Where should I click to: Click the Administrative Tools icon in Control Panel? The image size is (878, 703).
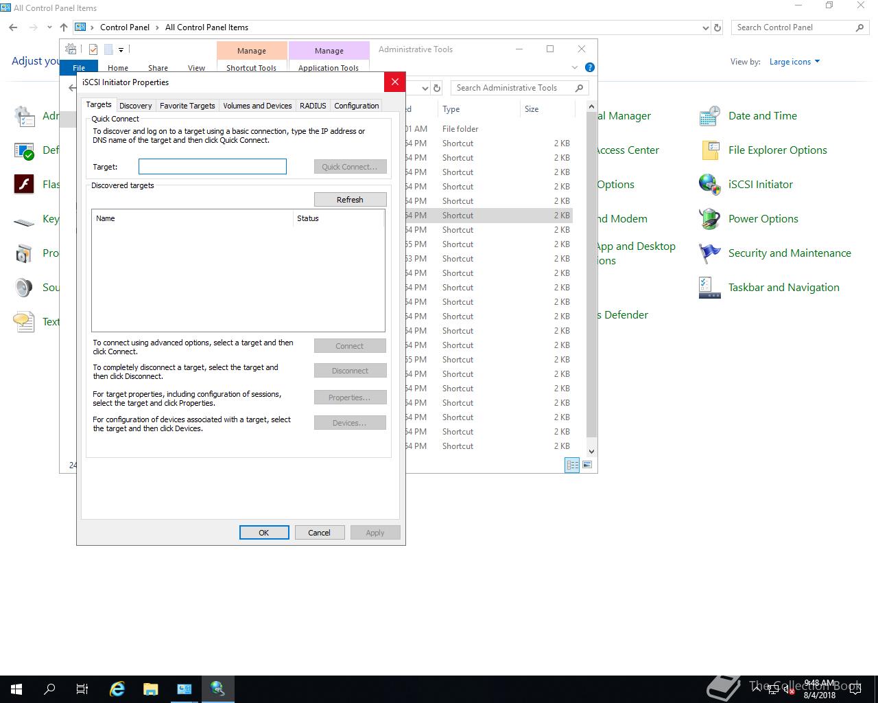24,115
